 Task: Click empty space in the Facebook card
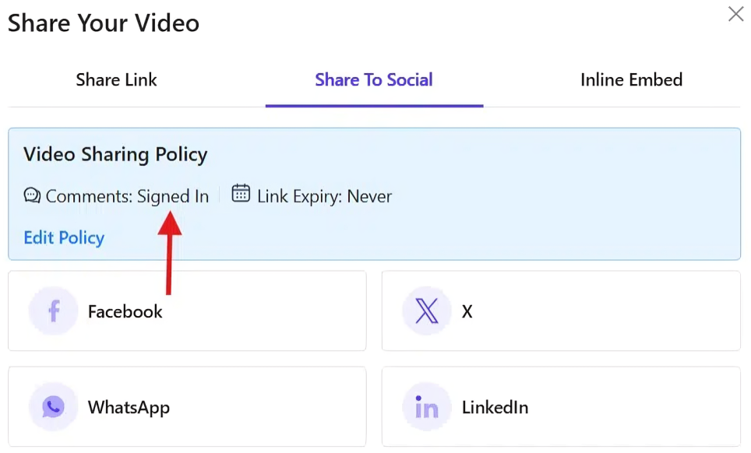273,311
